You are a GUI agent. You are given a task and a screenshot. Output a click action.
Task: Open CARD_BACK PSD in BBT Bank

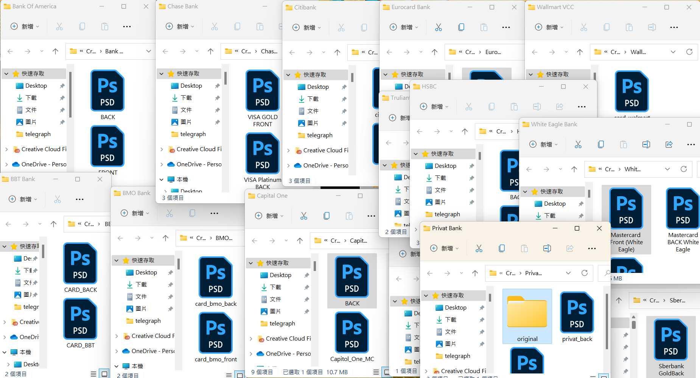click(81, 268)
